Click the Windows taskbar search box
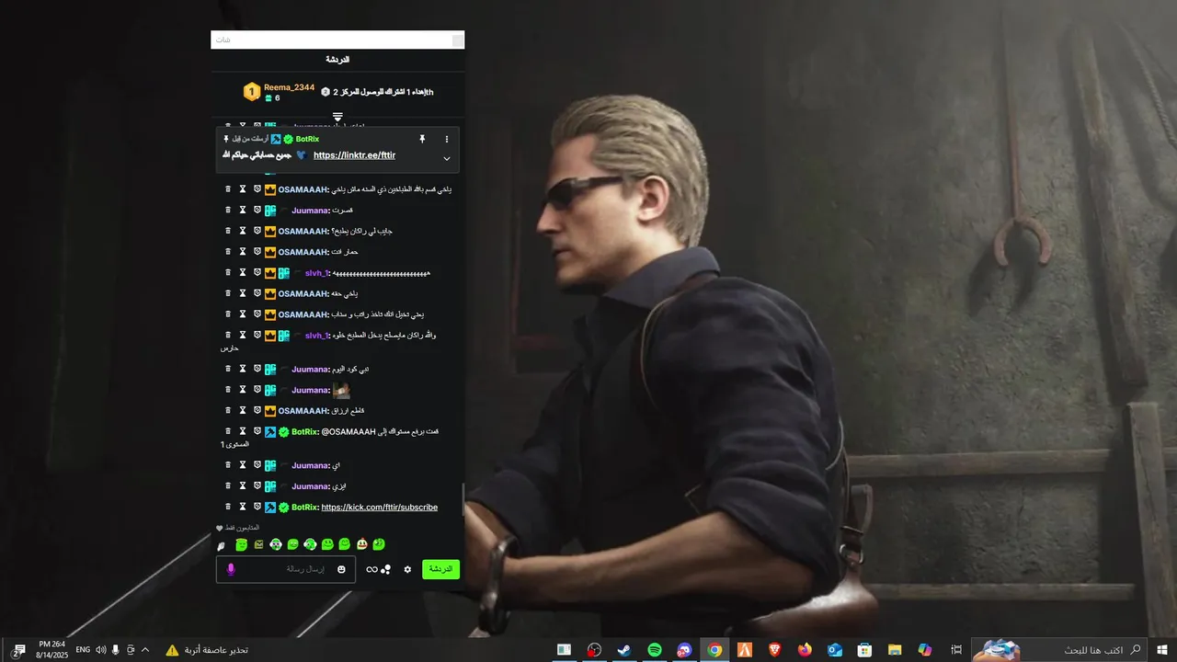The image size is (1177, 662). coord(1059,650)
